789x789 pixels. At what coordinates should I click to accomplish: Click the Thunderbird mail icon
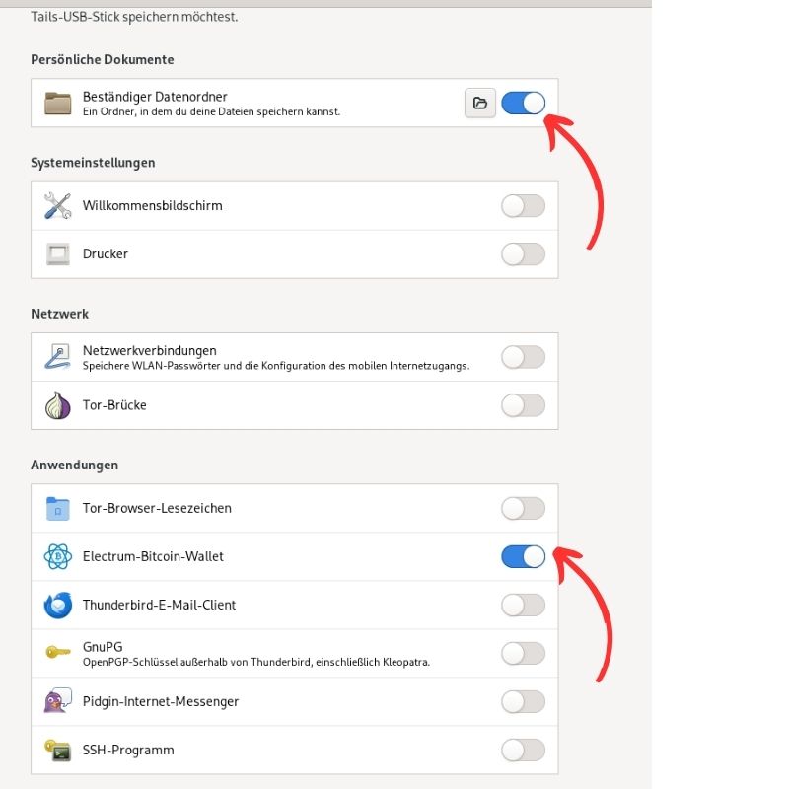58,605
